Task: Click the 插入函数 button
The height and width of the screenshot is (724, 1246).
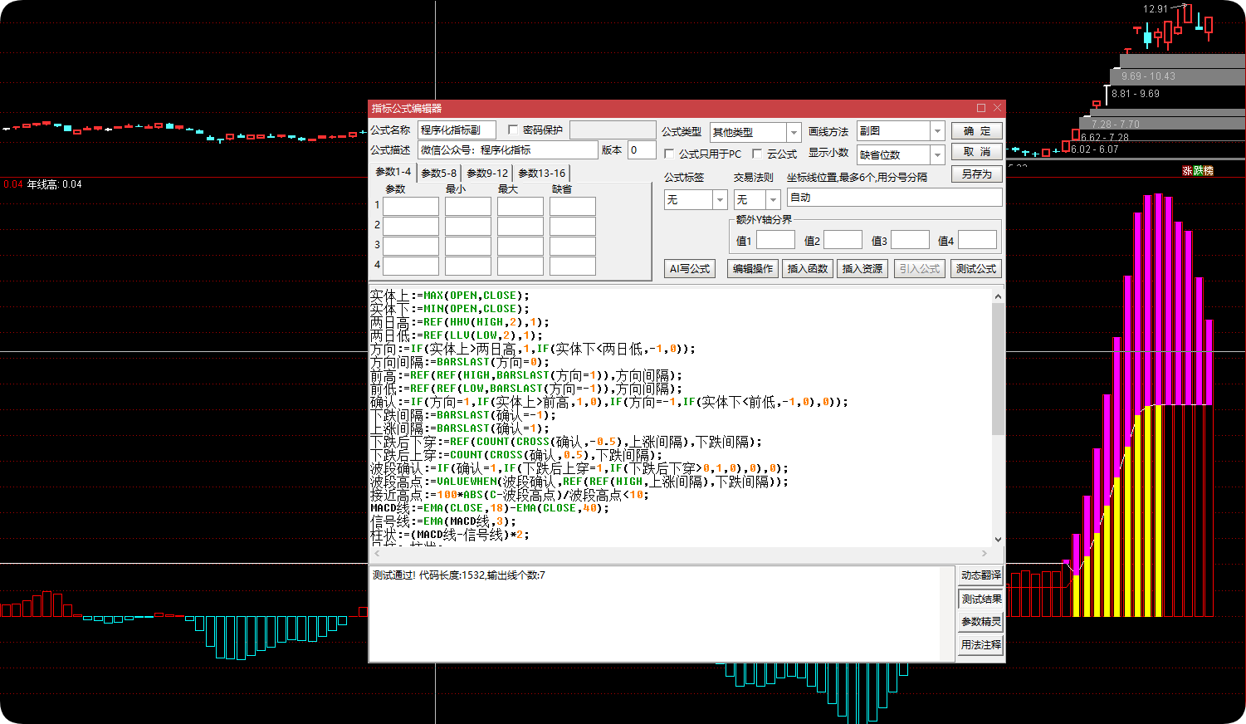Action: 808,269
